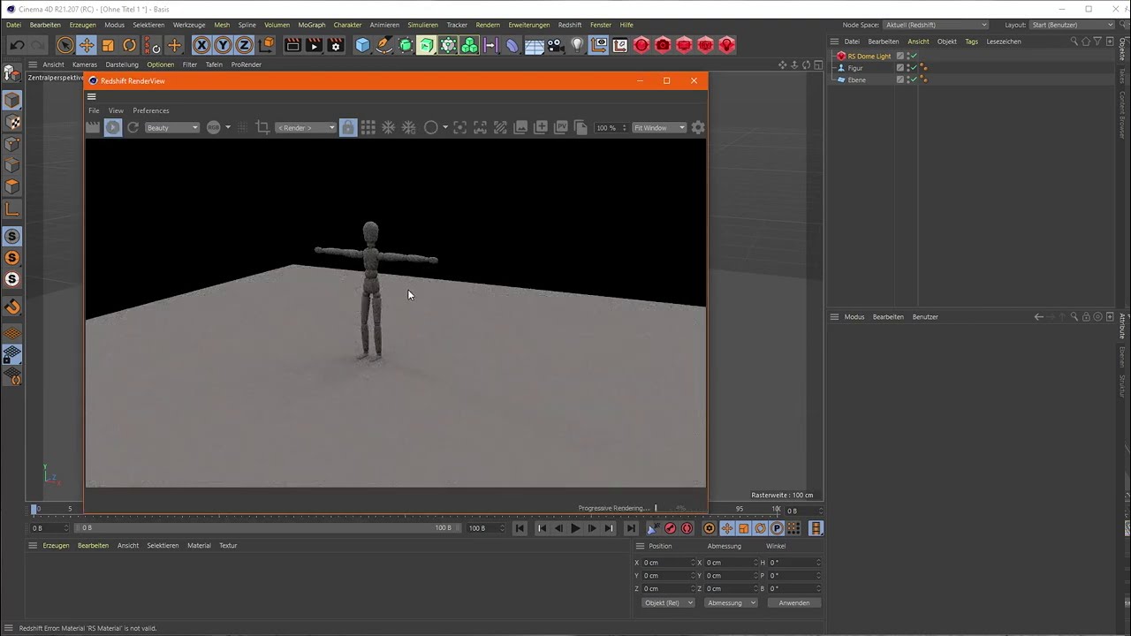The image size is (1131, 636).
Task: Activate the Rotate tool in the top toolbar
Action: point(129,45)
